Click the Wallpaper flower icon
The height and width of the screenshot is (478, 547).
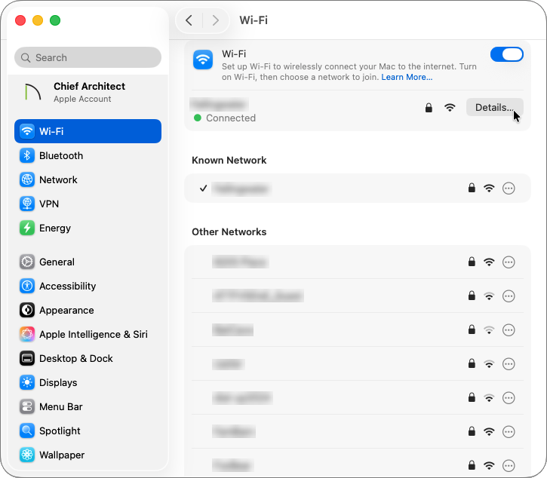(x=27, y=455)
